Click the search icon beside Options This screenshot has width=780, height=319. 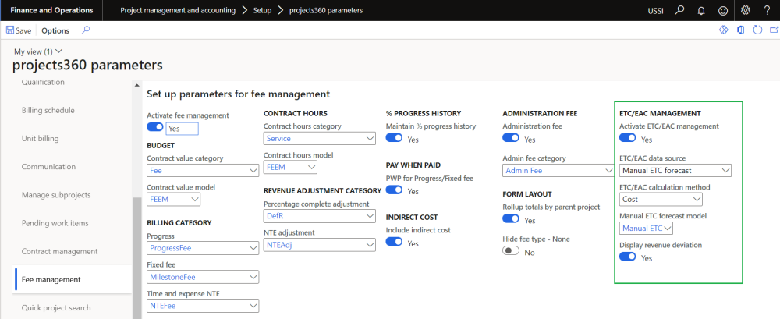pyautogui.click(x=86, y=30)
